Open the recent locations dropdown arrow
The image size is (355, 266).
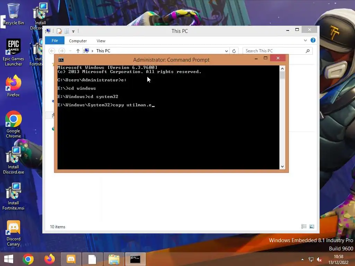point(70,51)
